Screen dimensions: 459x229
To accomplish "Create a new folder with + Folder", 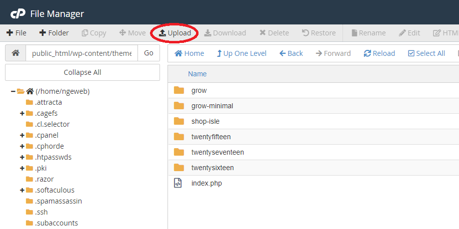I will tap(54, 33).
